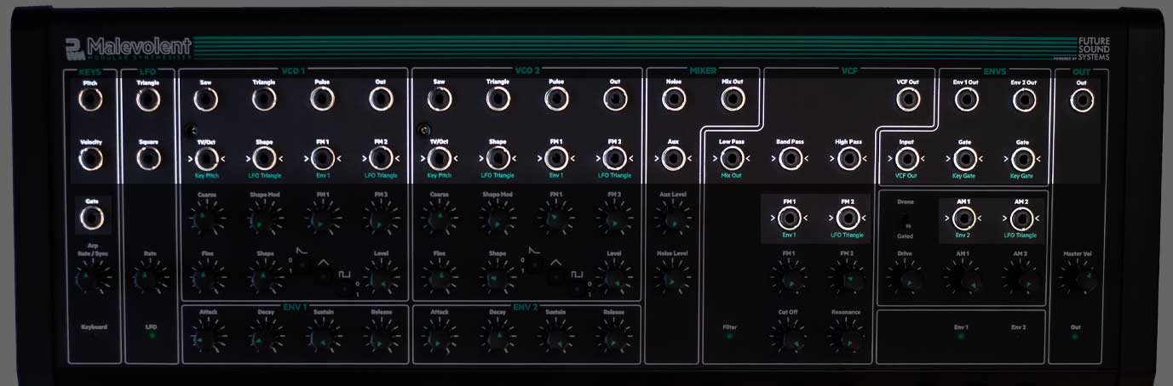1173x386 pixels.
Task: Click the VCF FM 2 input jack
Action: click(x=848, y=219)
